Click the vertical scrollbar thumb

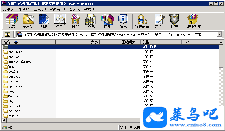click(221, 56)
